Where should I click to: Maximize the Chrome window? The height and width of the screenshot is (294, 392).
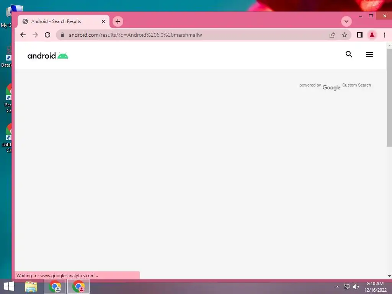tap(371, 16)
